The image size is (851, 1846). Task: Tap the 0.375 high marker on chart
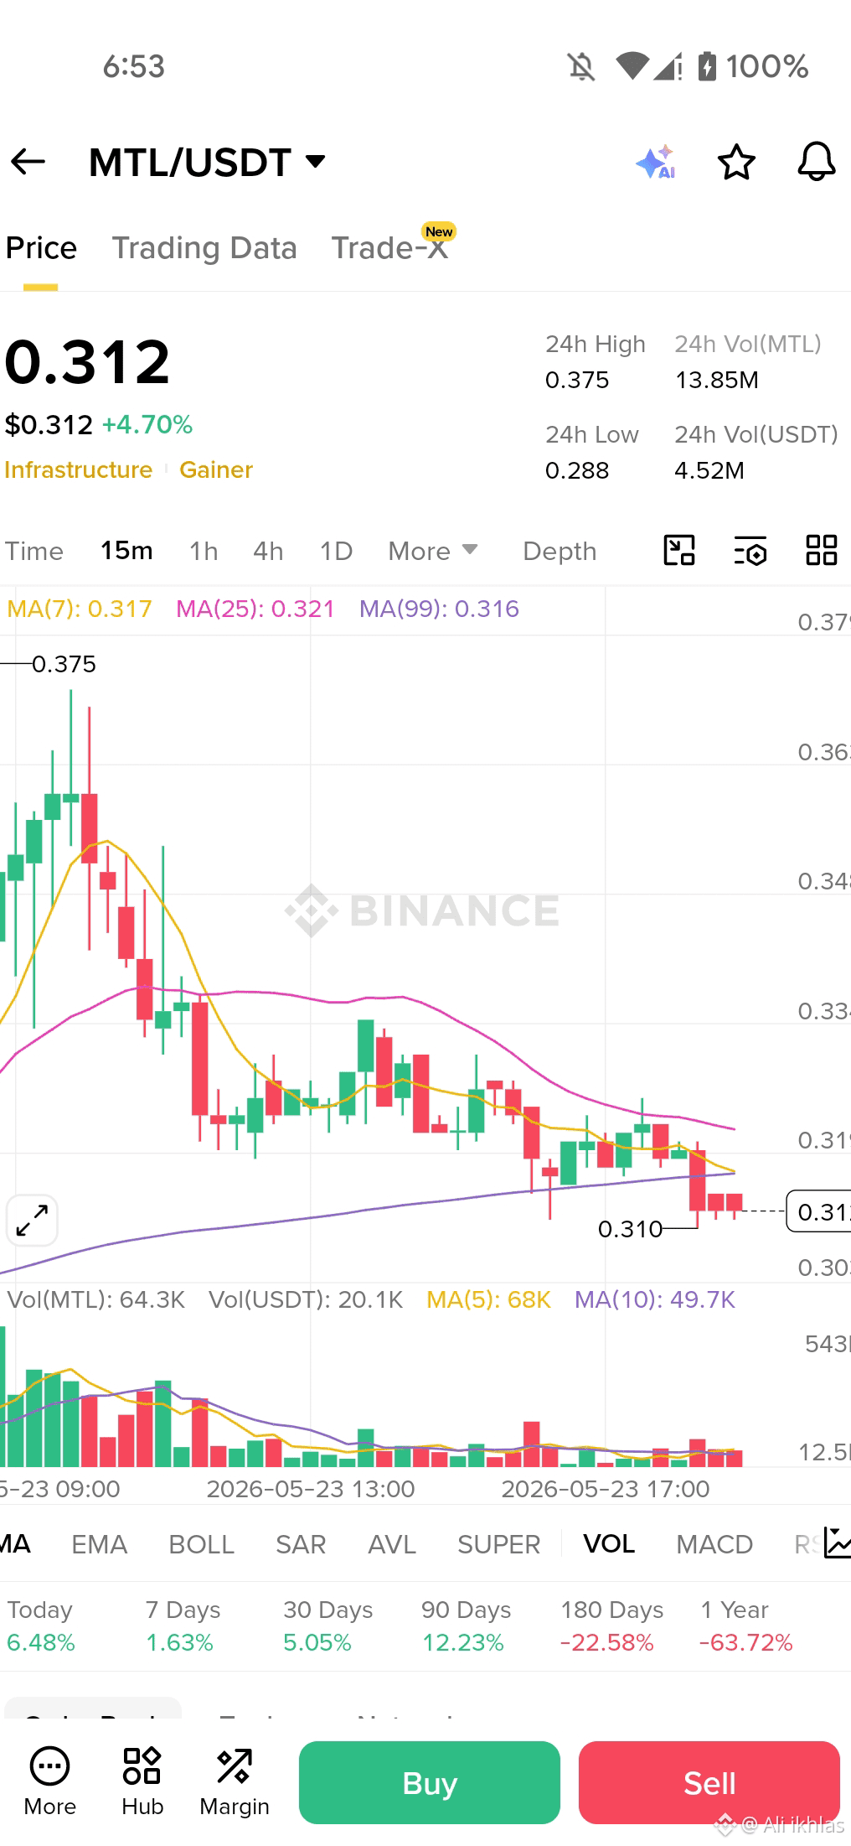coord(64,664)
